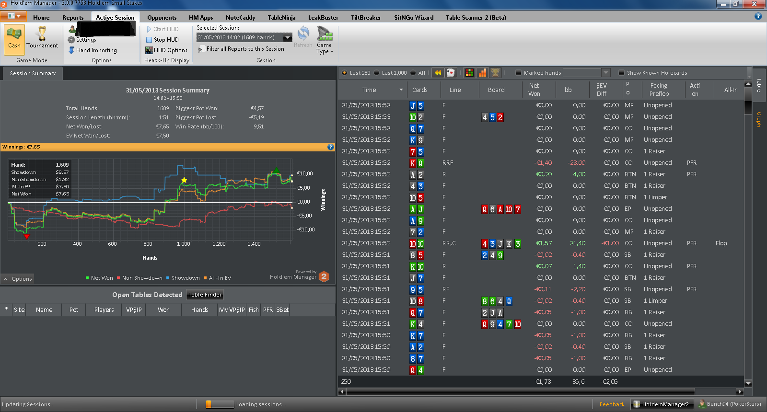Viewport: 767px width, 412px height.
Task: Click the Stop HUD button
Action: click(162, 40)
